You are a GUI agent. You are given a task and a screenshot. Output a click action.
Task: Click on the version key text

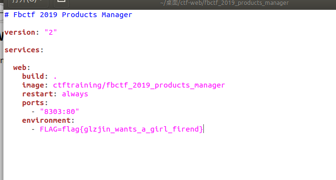[x=20, y=32]
